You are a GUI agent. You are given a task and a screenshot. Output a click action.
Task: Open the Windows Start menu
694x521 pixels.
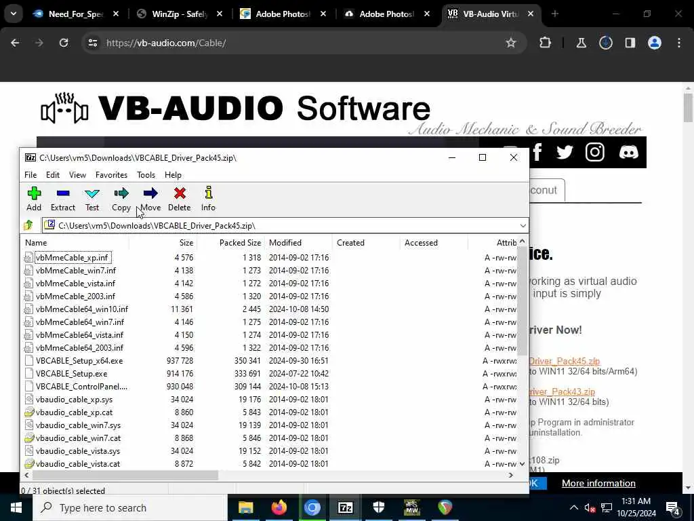tap(16, 507)
